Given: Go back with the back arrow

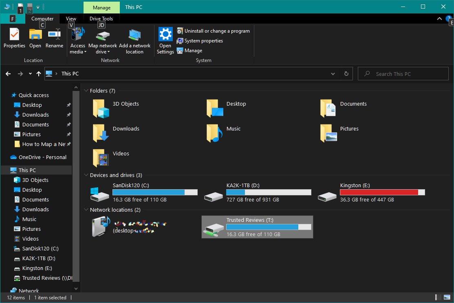Looking at the screenshot, I should coord(8,74).
